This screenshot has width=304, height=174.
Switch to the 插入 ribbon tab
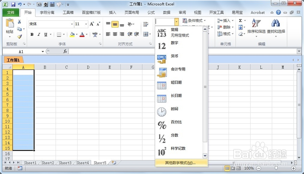pyautogui.click(x=112, y=12)
